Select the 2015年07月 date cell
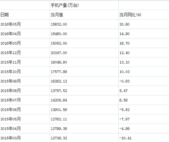This screenshot has height=142, width=169. [10, 100]
